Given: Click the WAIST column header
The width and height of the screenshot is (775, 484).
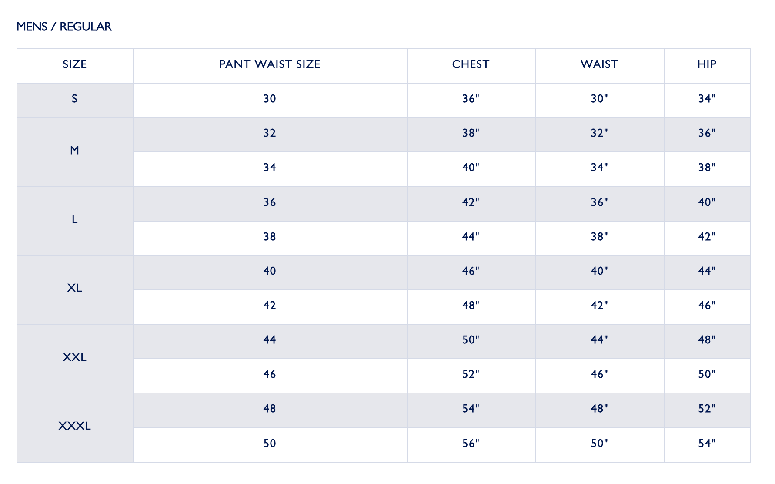Looking at the screenshot, I should click(x=599, y=66).
